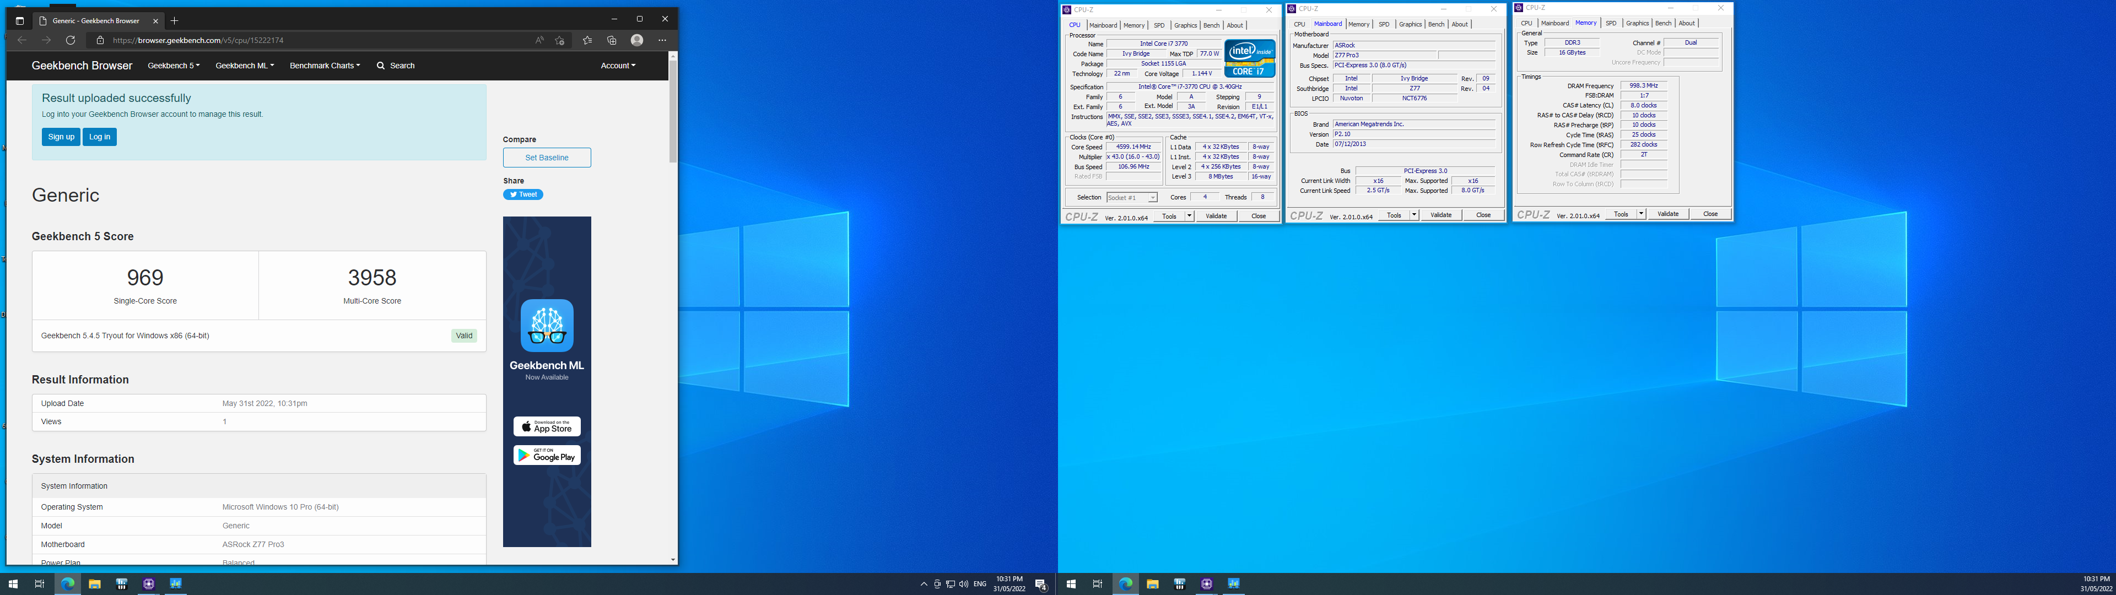
Task: Open Bench tab in first CPU-Z window
Action: [1212, 25]
